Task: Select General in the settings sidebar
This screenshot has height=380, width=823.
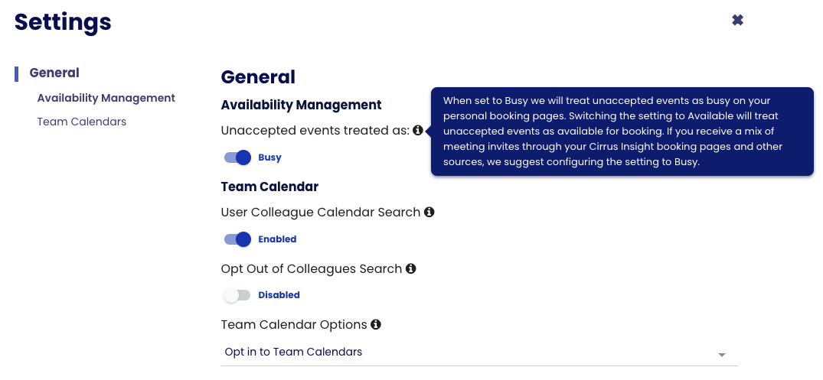Action: 54,73
